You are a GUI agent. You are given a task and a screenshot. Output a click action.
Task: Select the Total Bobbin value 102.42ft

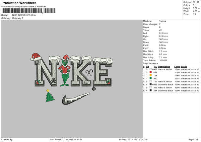[163, 60]
